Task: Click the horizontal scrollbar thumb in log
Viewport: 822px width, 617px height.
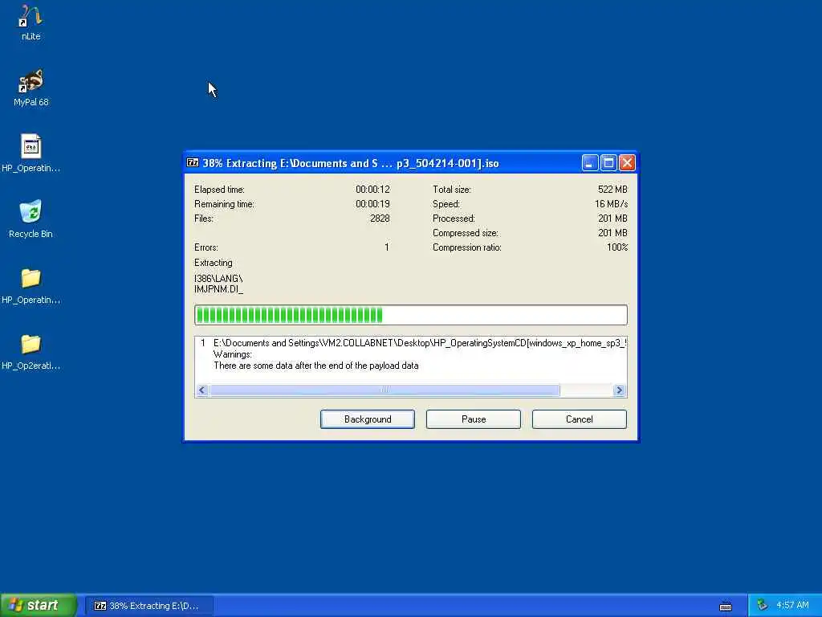Action: 385,390
